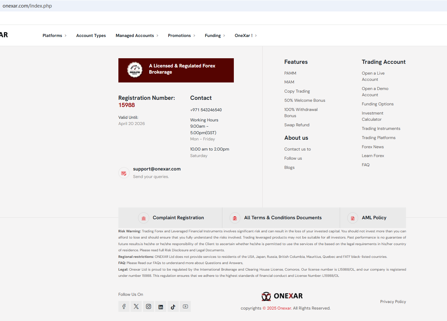Screen dimensions: 447x321
Task: Click the About us section heading
Action: [x=296, y=138]
